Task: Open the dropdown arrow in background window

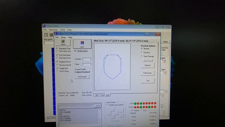Action: point(162,106)
